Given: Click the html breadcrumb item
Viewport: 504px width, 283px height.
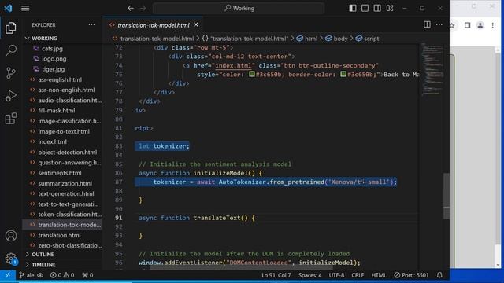Looking at the screenshot, I should pos(307,39).
